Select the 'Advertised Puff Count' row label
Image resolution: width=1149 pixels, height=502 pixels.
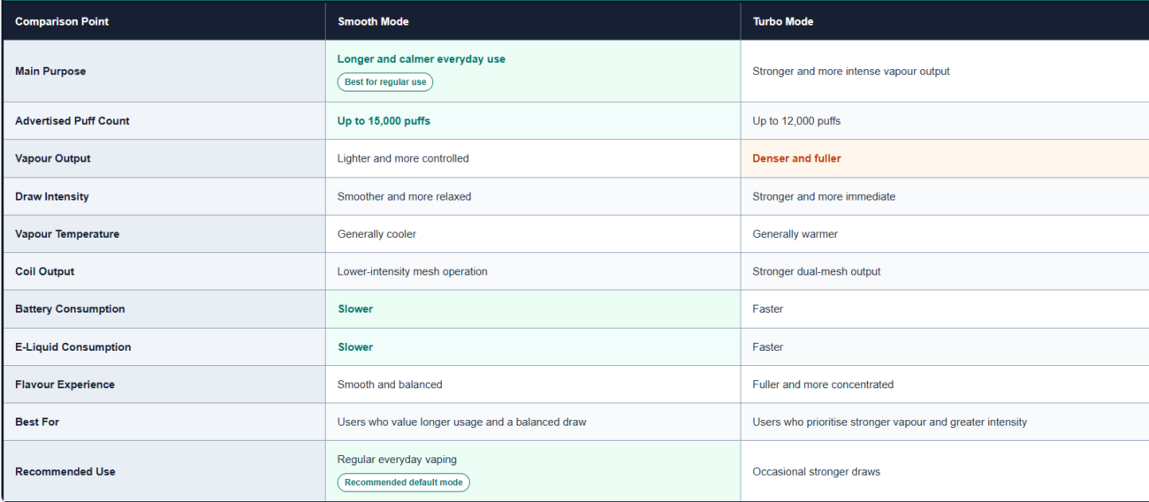click(72, 121)
